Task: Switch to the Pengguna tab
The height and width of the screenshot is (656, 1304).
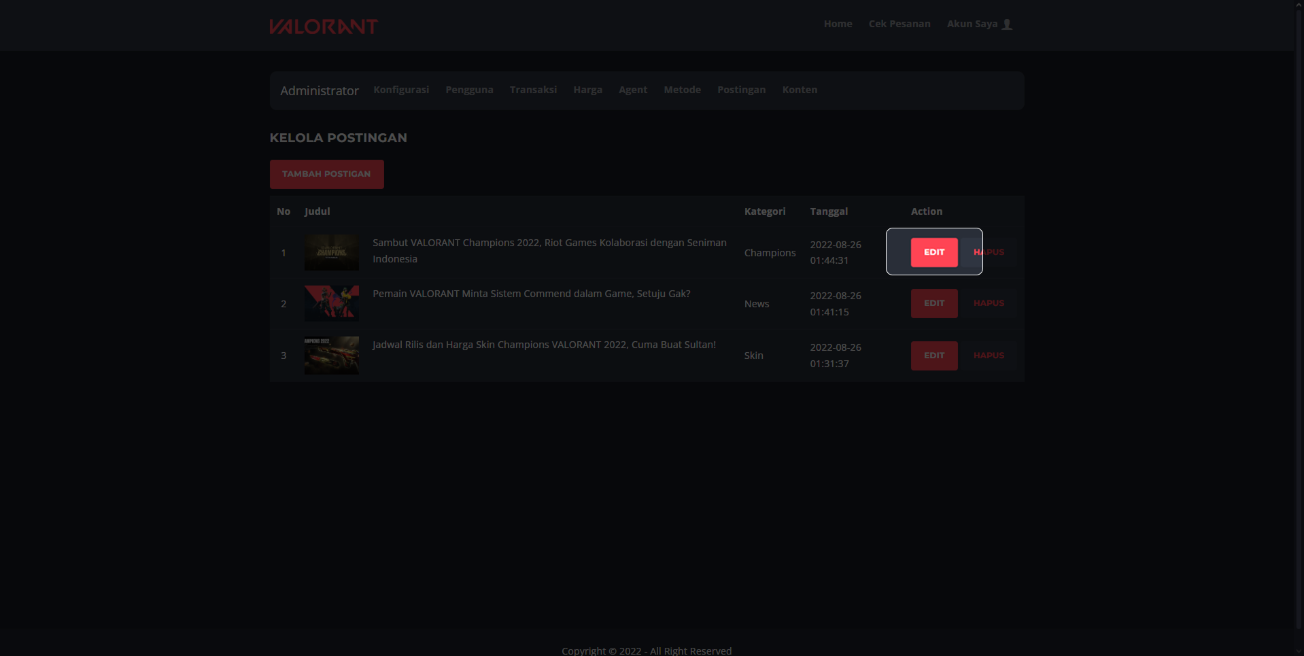Action: (469, 90)
